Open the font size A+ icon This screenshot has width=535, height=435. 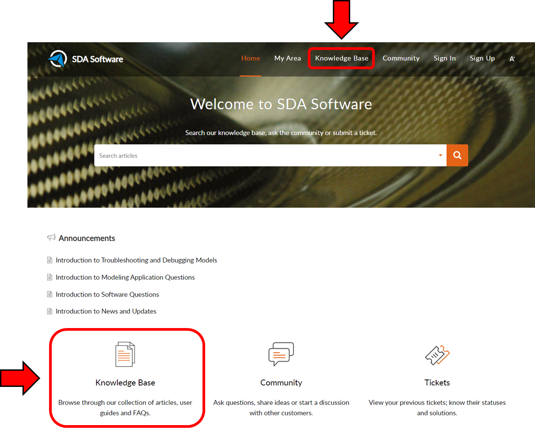point(512,58)
